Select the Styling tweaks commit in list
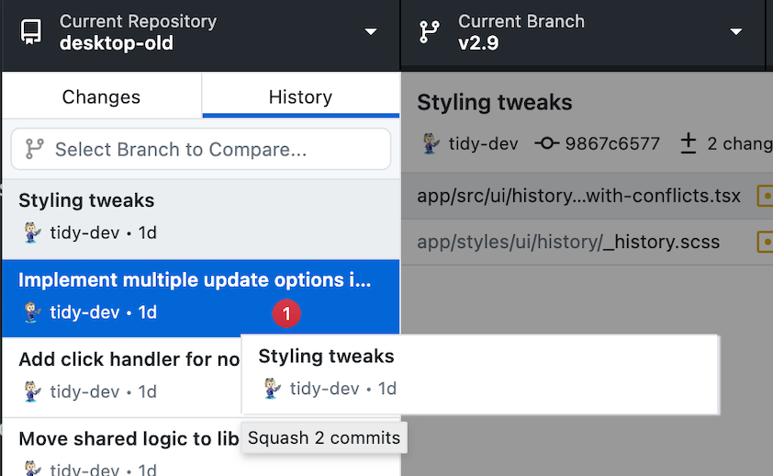Viewport: 773px width, 476px height. (x=201, y=219)
